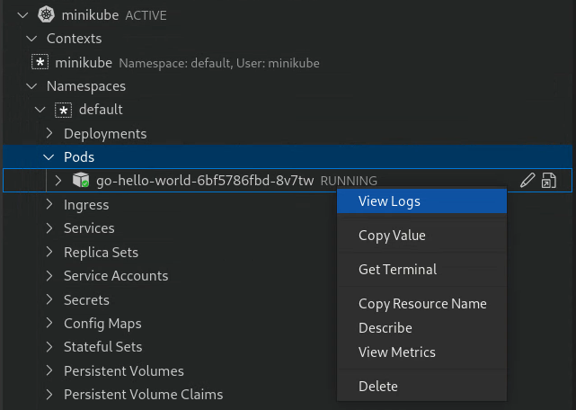Viewport: 576px width, 410px height.
Task: Click Delete in the pod context menu
Action: coord(377,387)
